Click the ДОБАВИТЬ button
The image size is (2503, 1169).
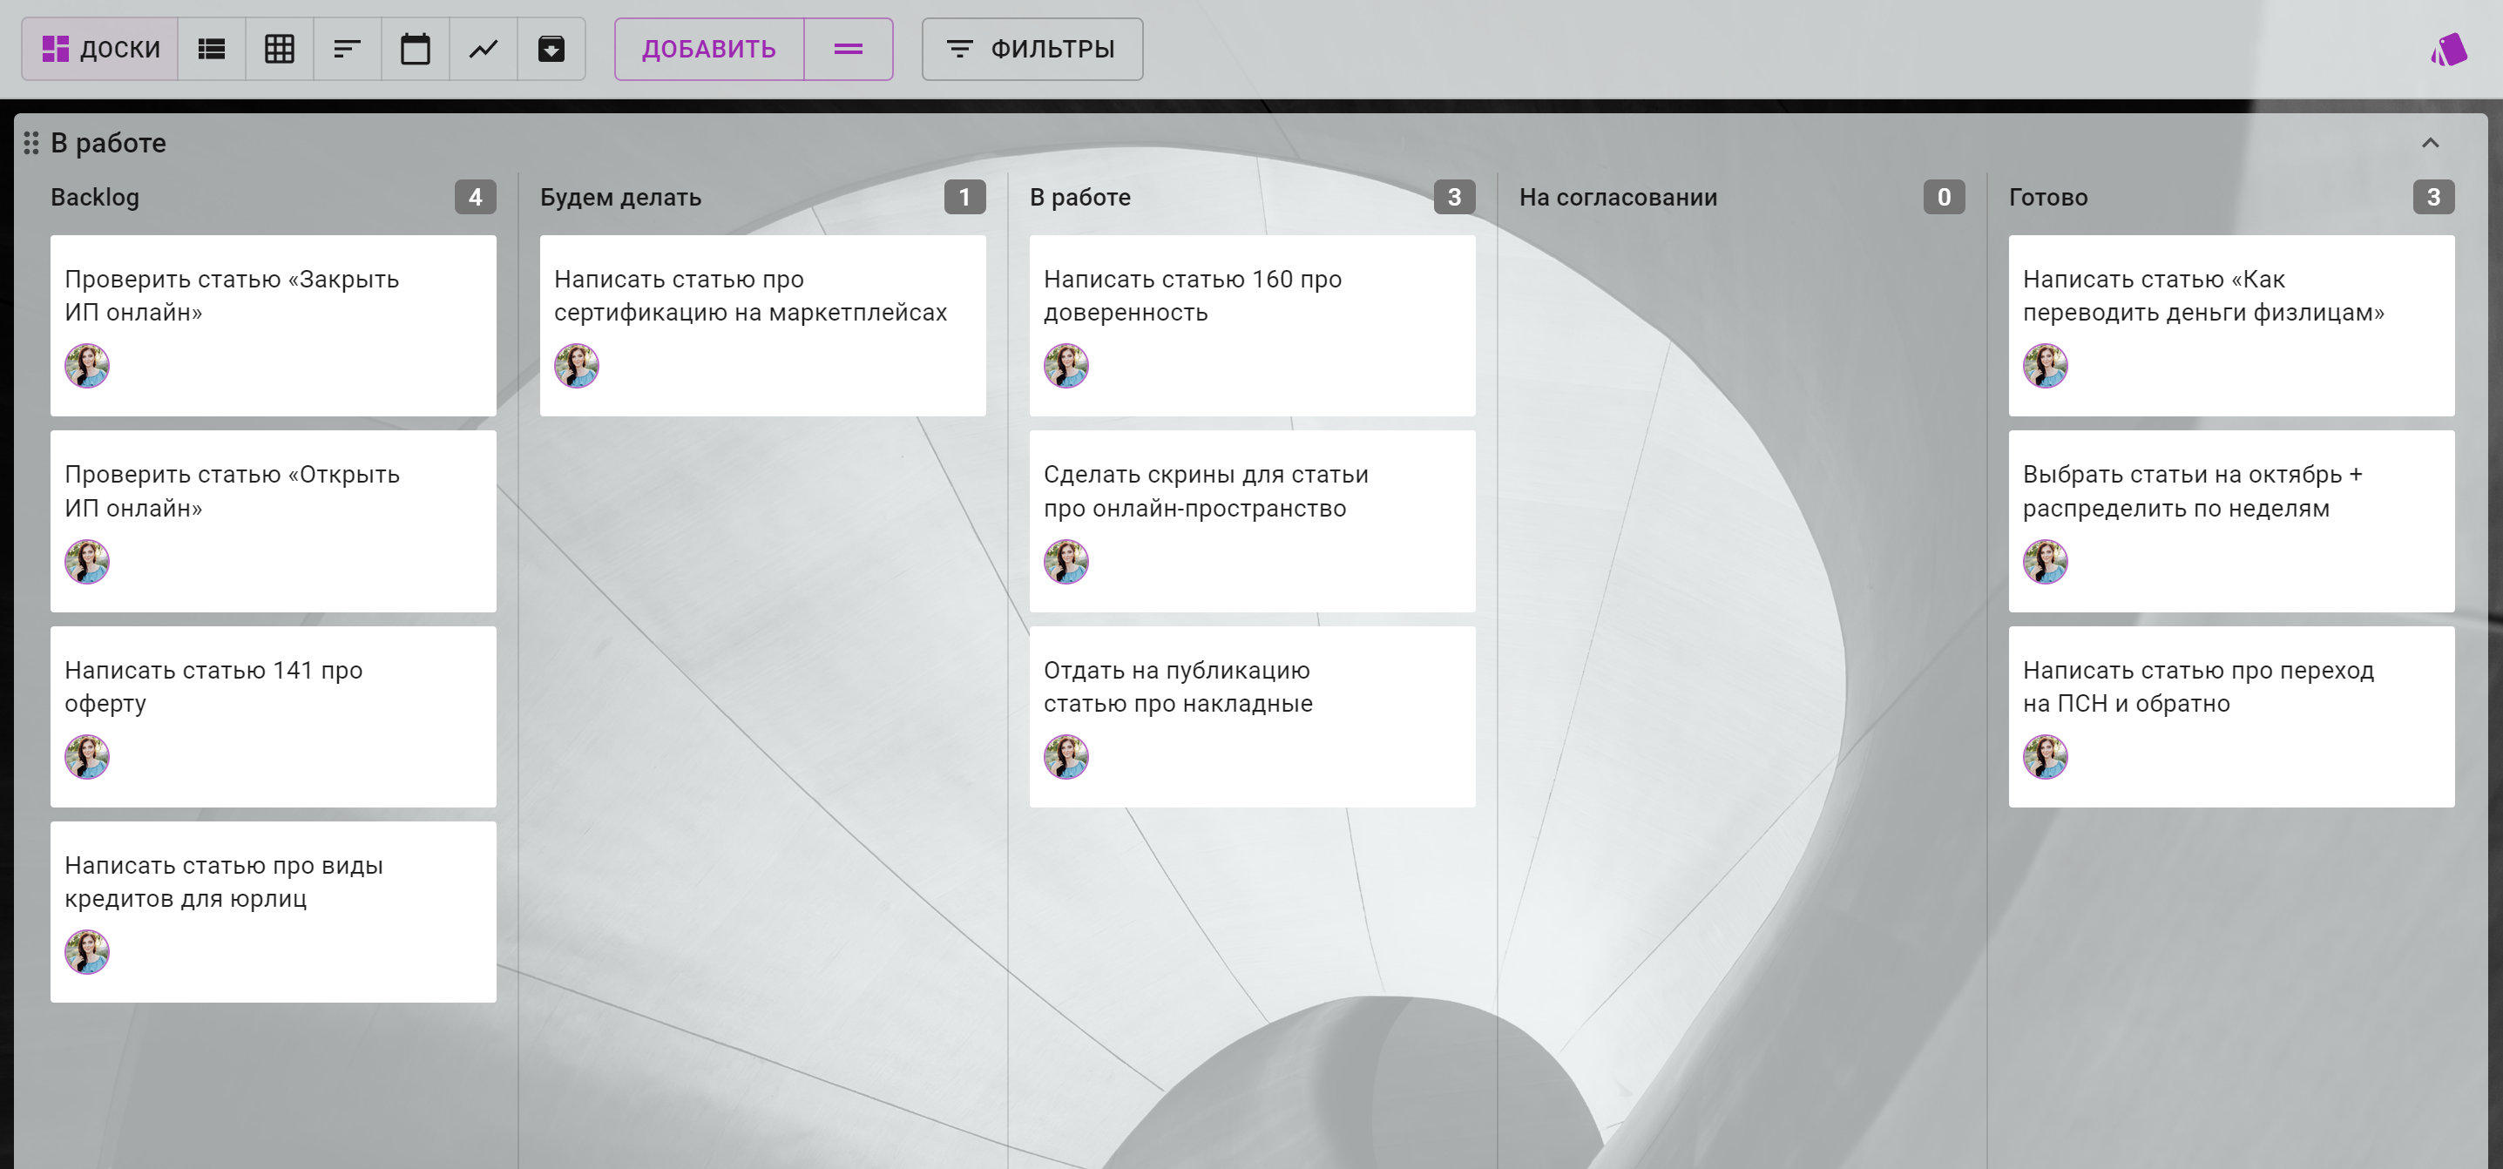click(708, 49)
